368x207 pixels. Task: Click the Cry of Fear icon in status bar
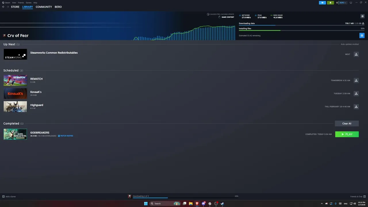point(130,196)
